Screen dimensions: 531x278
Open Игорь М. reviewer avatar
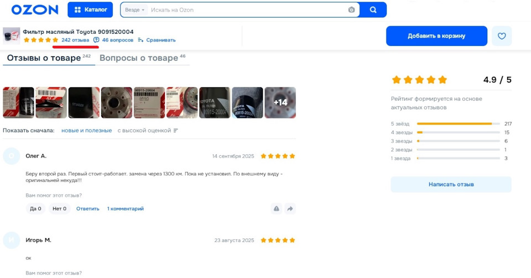click(x=12, y=240)
